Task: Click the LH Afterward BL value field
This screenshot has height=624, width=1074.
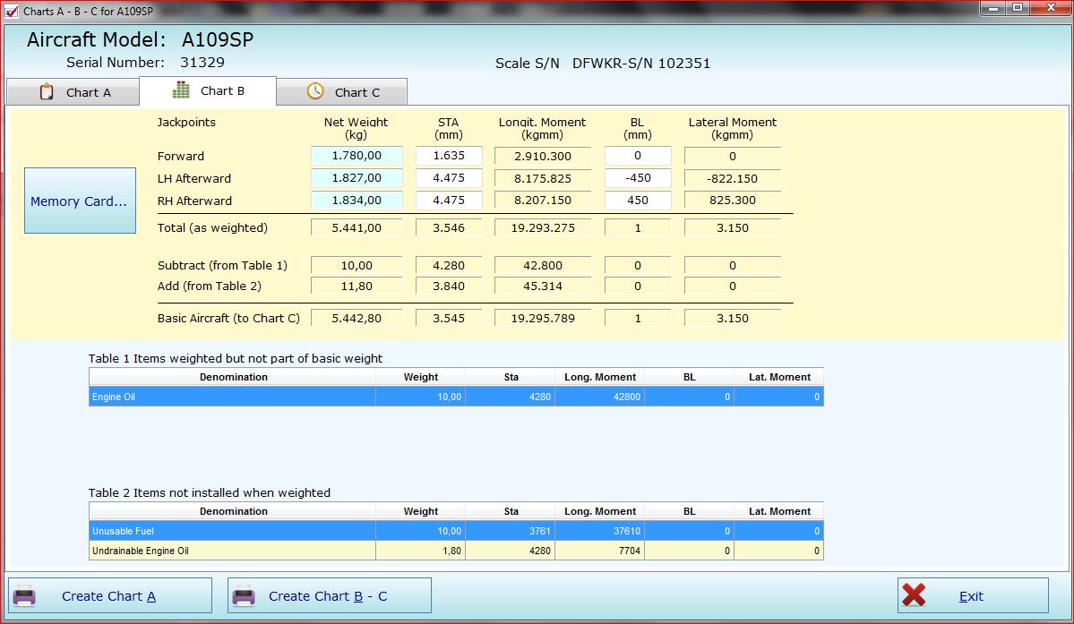Action: coord(638,178)
